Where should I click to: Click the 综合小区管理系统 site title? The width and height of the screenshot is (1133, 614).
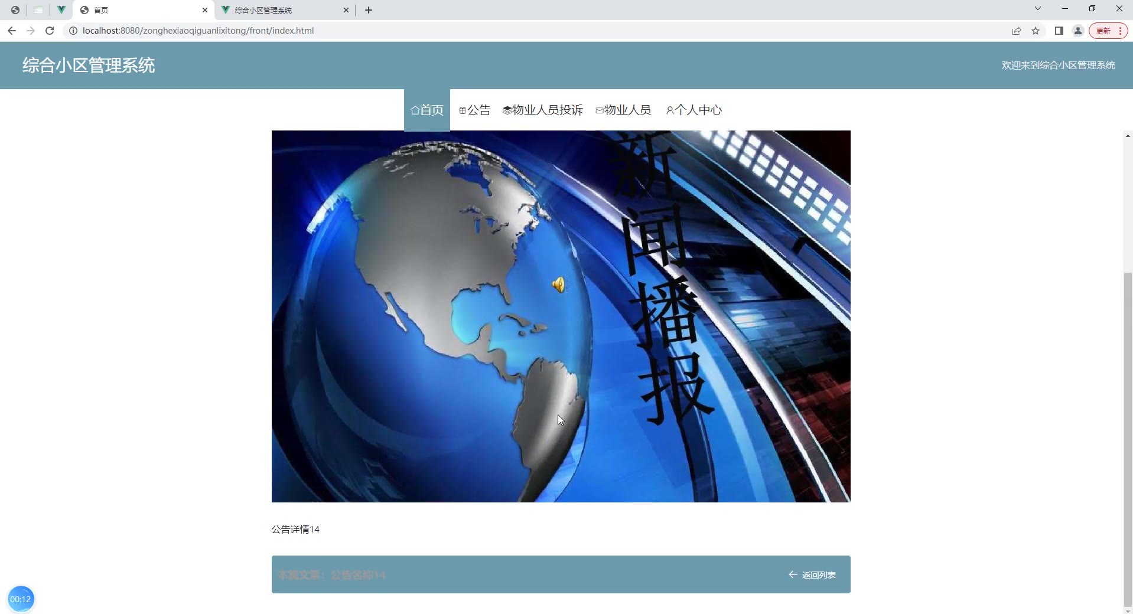[x=89, y=65]
